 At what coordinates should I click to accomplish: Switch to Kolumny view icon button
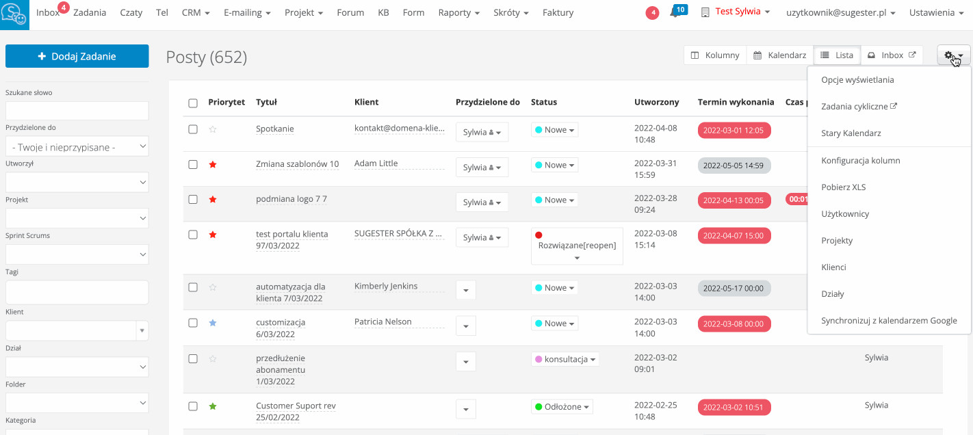point(715,55)
